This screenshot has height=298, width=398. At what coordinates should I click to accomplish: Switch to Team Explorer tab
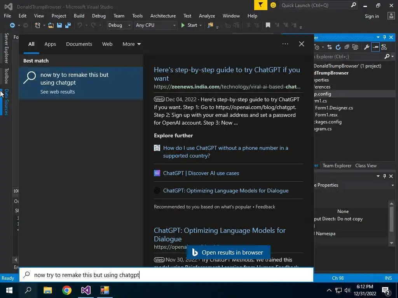pos(337,165)
